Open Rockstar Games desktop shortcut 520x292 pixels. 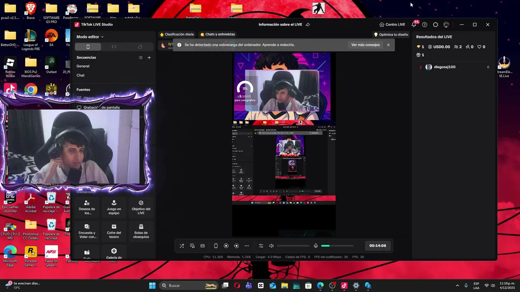[31, 256]
